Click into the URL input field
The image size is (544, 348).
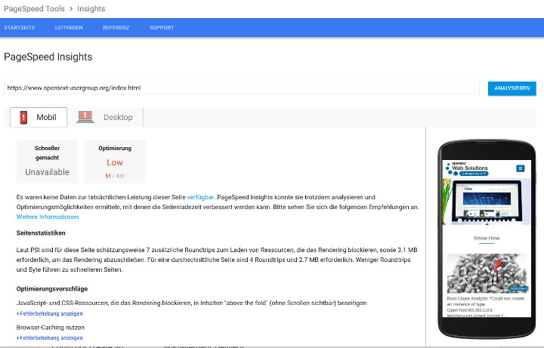click(x=242, y=88)
